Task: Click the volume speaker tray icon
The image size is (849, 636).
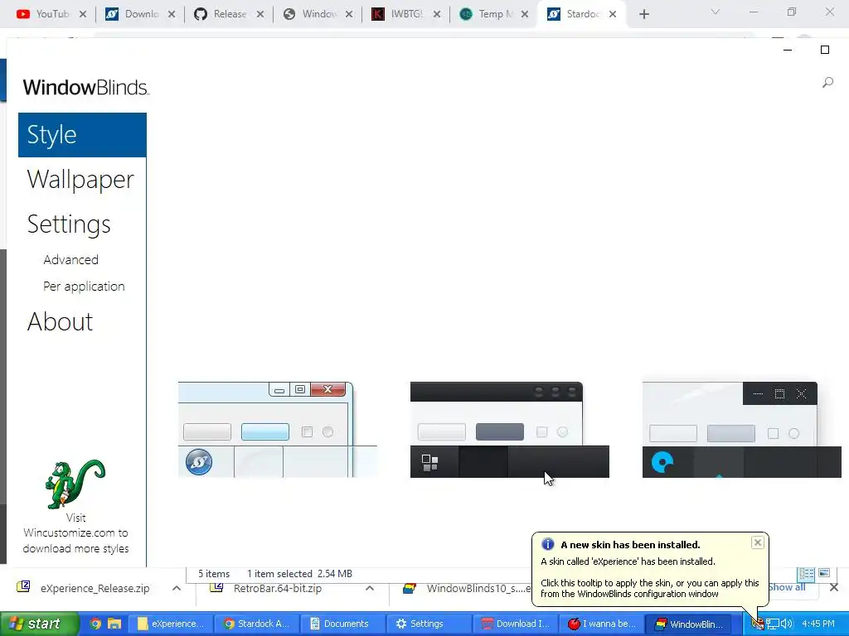Action: (786, 624)
